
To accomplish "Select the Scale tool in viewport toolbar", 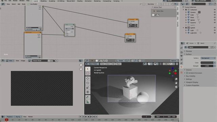I will pyautogui.click(x=88, y=87).
